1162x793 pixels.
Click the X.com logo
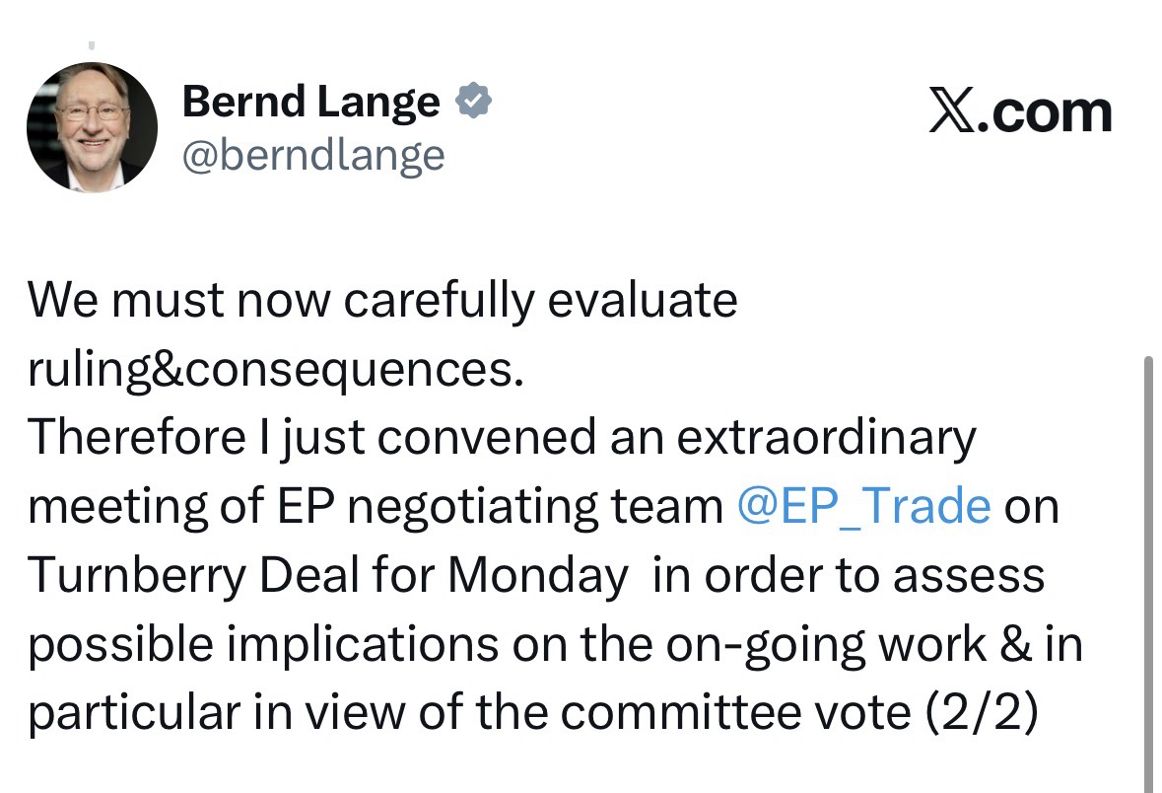tap(1020, 112)
